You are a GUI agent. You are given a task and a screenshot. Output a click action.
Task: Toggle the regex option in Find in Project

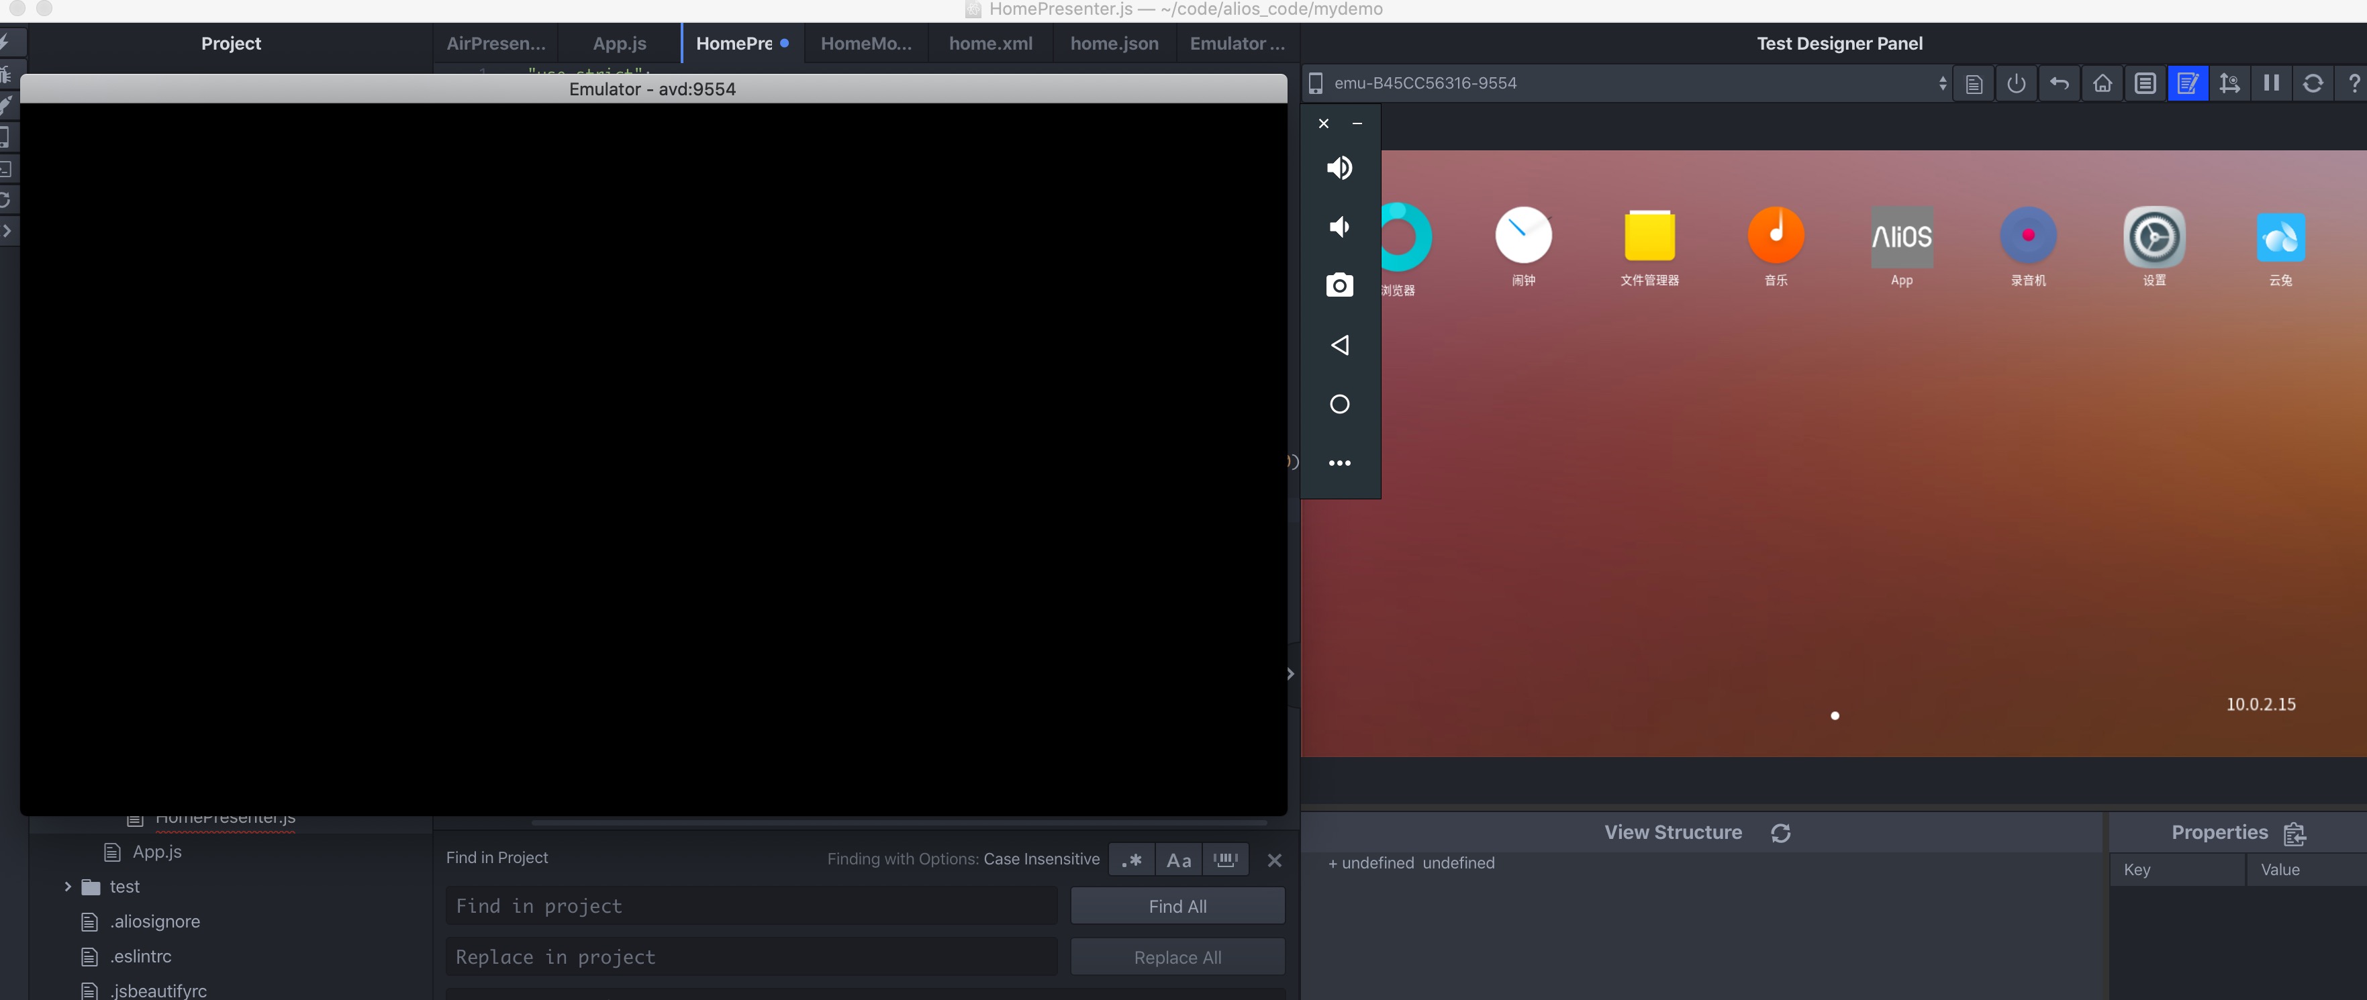point(1131,860)
